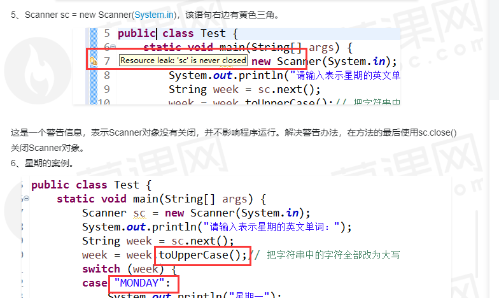Collapse main method fold marker at line 6
The height and width of the screenshot is (298, 499).
[113, 47]
